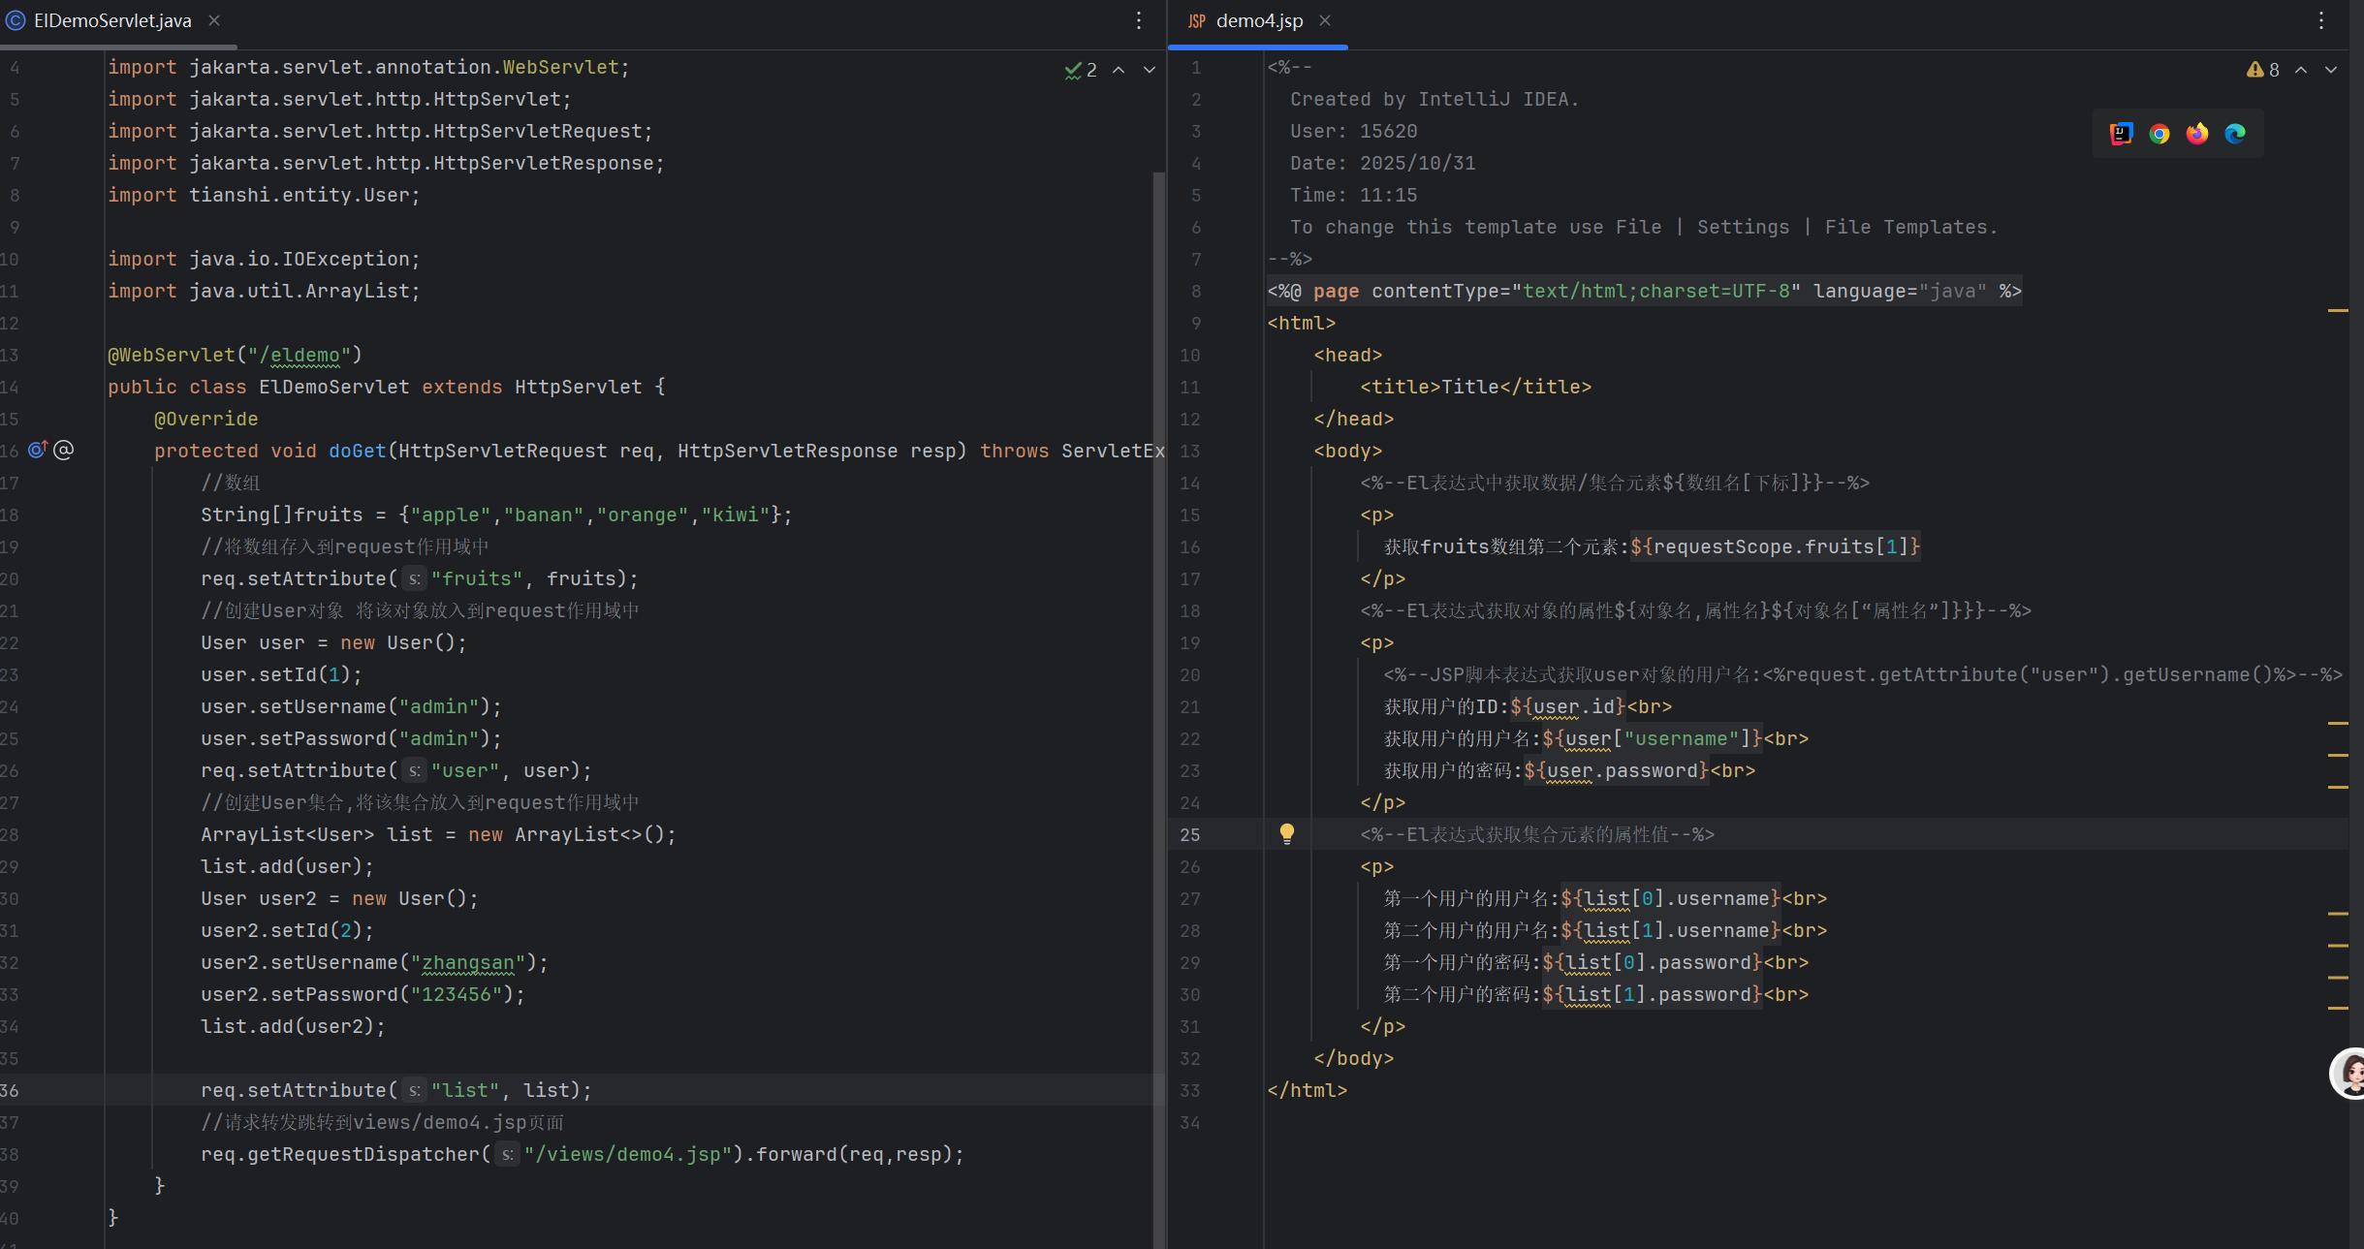Click the inspection checkmark widget in ElDemoServlet
This screenshot has width=2364, height=1249.
coord(1081,70)
